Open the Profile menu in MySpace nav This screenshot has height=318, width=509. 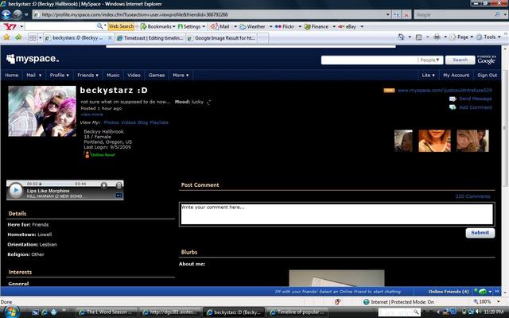(x=59, y=76)
